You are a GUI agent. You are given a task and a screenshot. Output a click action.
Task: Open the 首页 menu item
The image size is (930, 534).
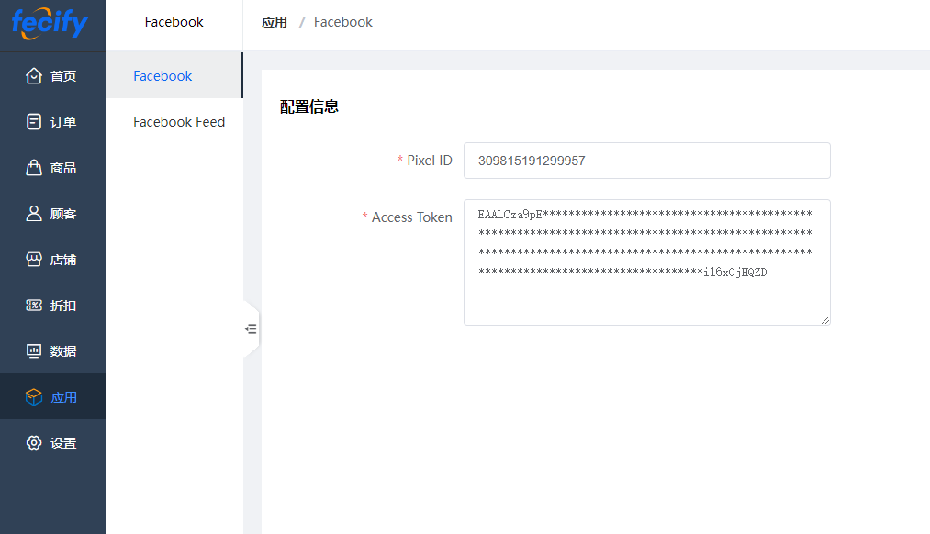coord(52,76)
